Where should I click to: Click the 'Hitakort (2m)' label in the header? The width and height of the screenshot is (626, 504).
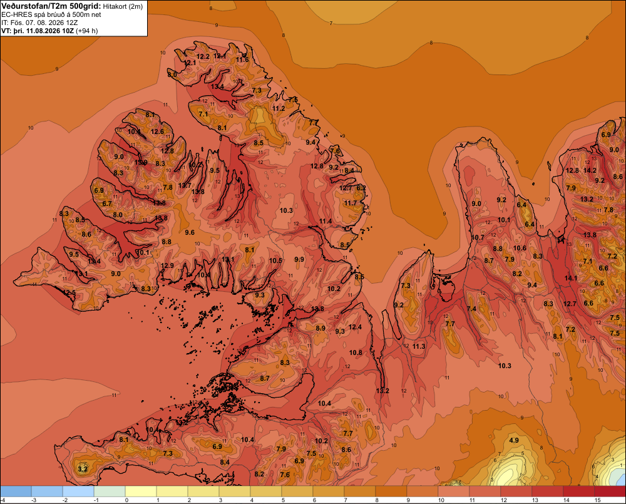pyautogui.click(x=123, y=6)
